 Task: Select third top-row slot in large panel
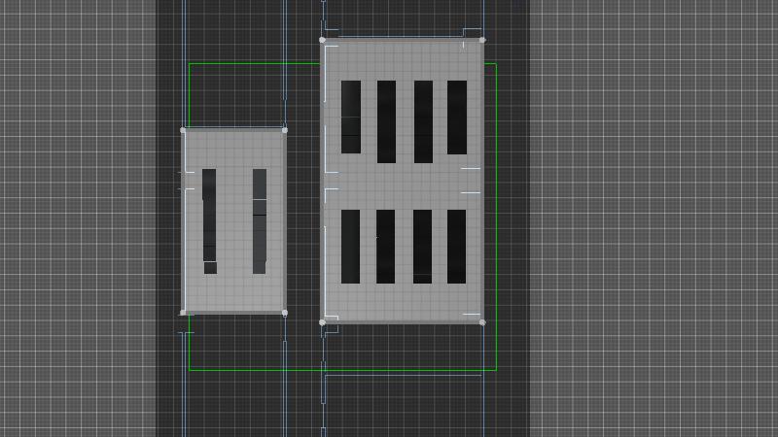point(423,121)
